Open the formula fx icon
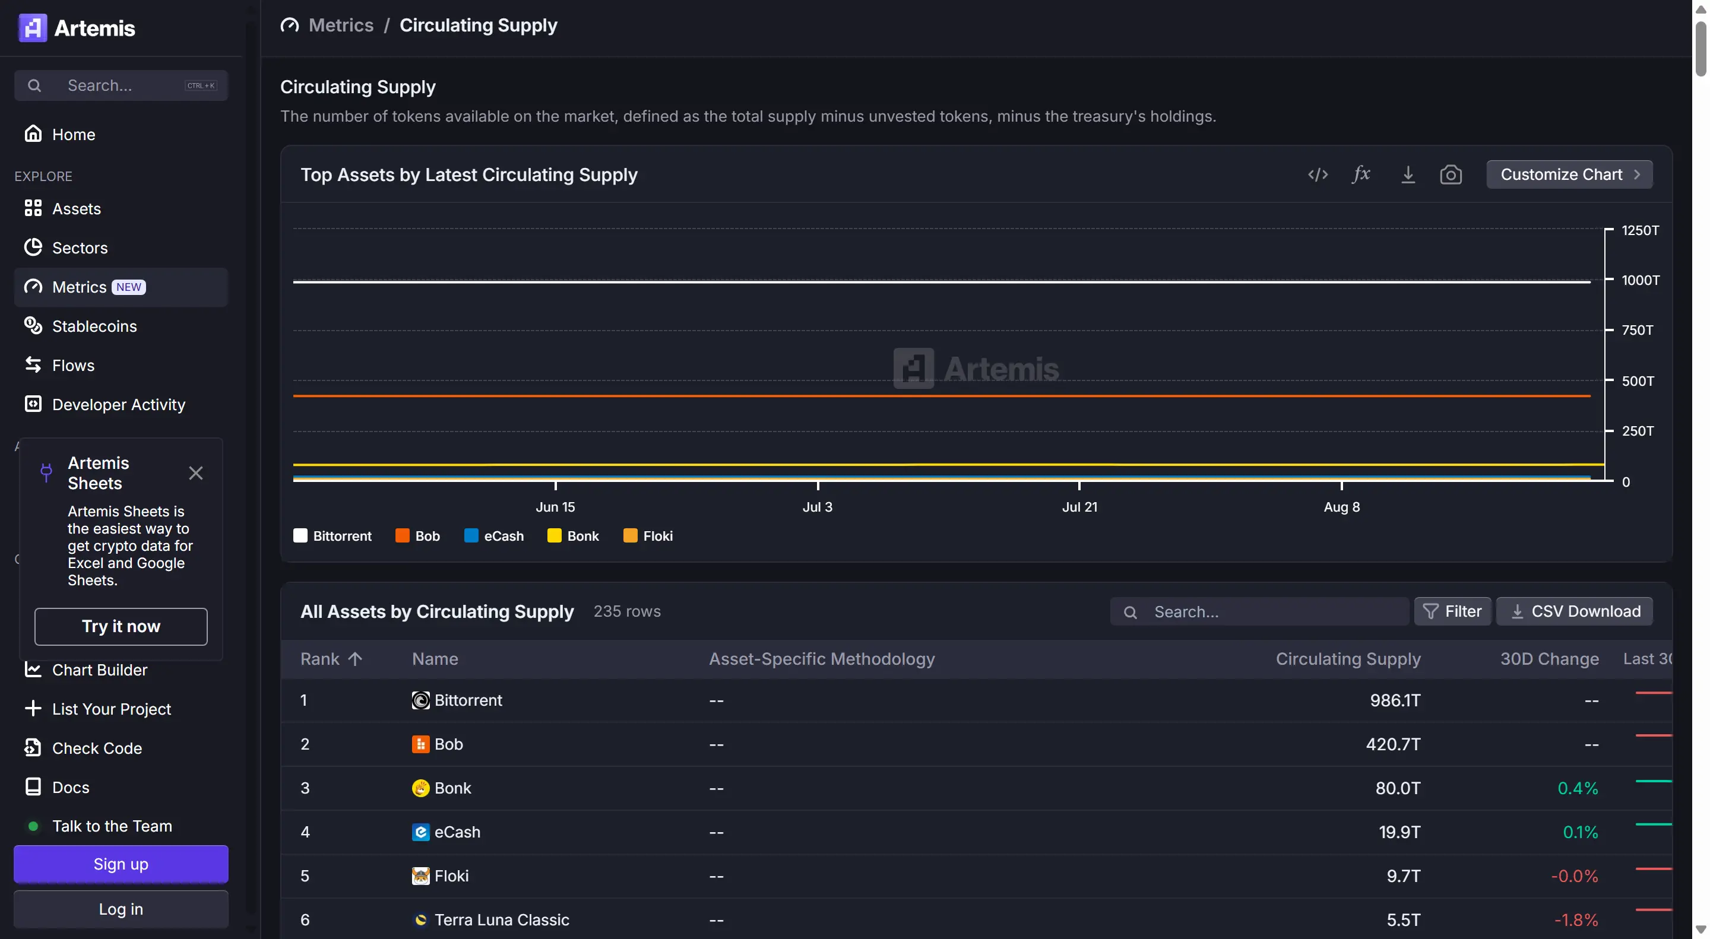The width and height of the screenshot is (1710, 939). pos(1361,175)
